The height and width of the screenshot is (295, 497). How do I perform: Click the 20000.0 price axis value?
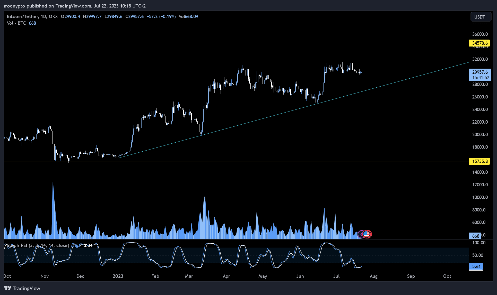tap(480, 135)
